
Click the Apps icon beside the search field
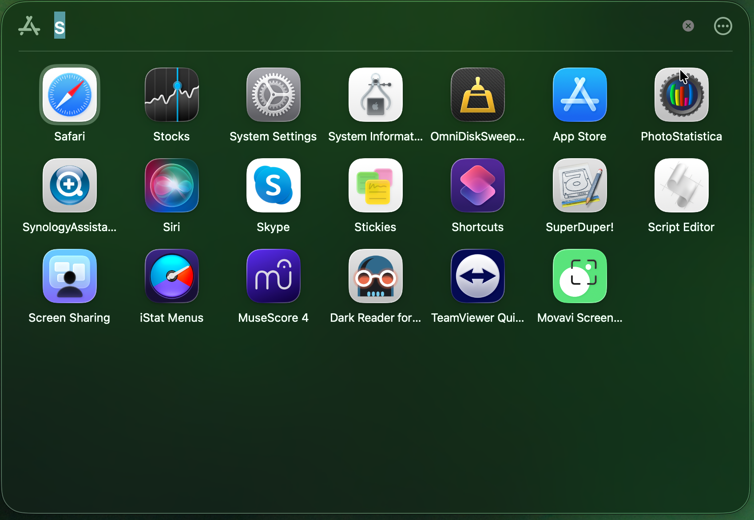click(29, 26)
